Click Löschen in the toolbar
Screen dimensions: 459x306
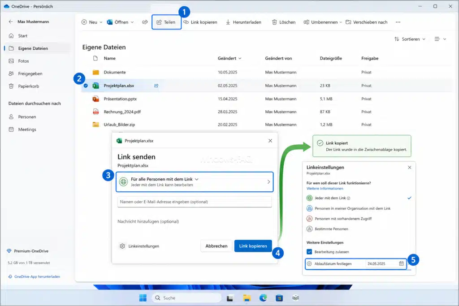[x=284, y=22]
